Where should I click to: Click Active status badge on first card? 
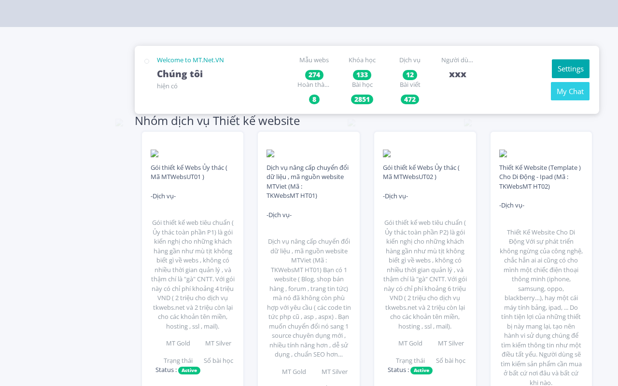pyautogui.click(x=189, y=370)
